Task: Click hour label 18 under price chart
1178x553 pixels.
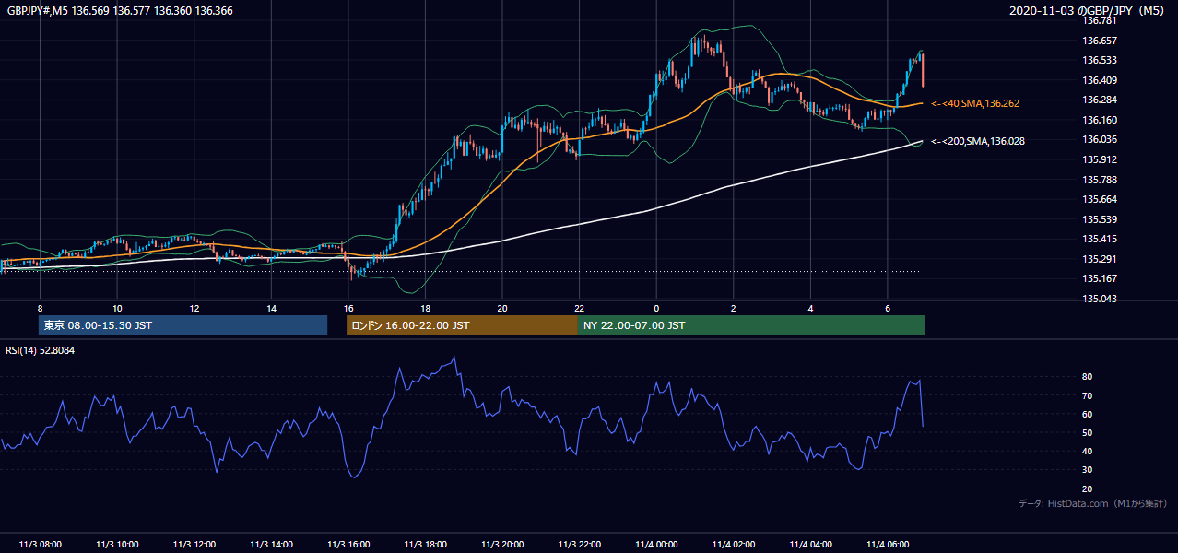Action: 425,308
